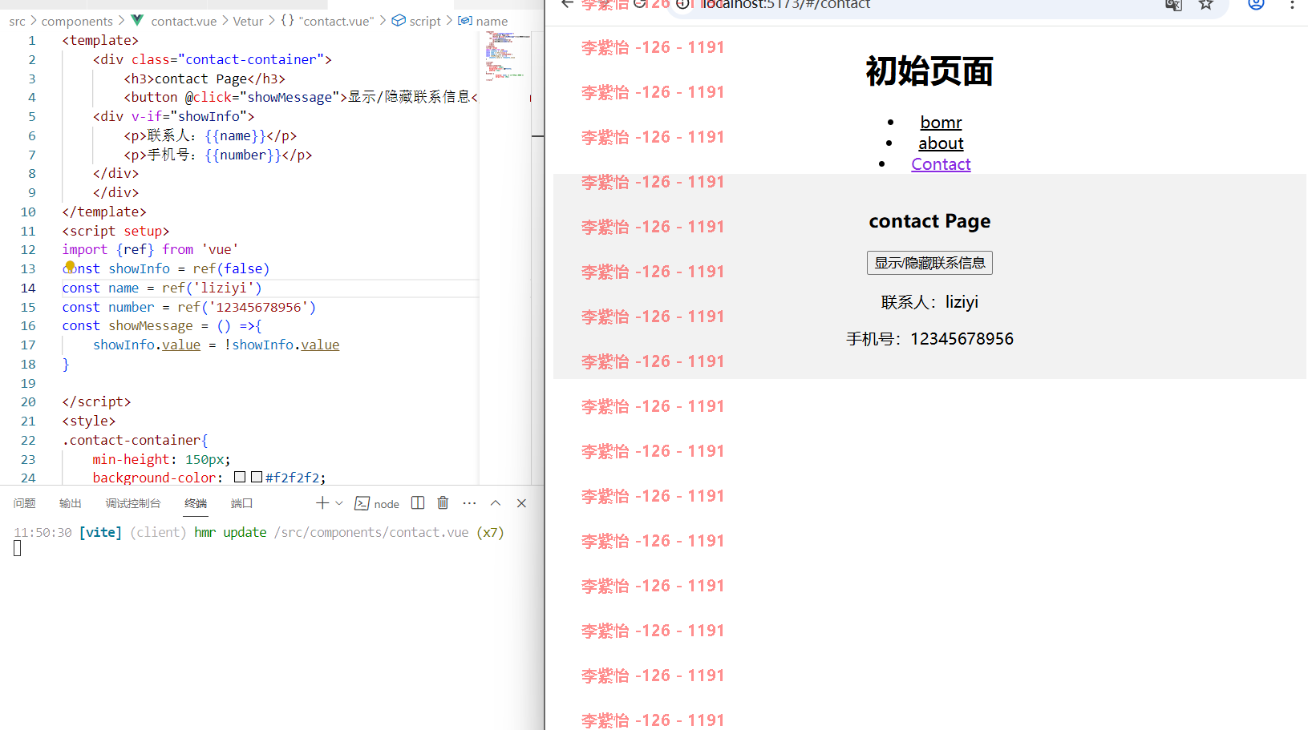Click the vite hmr update terminal line

pos(258,532)
